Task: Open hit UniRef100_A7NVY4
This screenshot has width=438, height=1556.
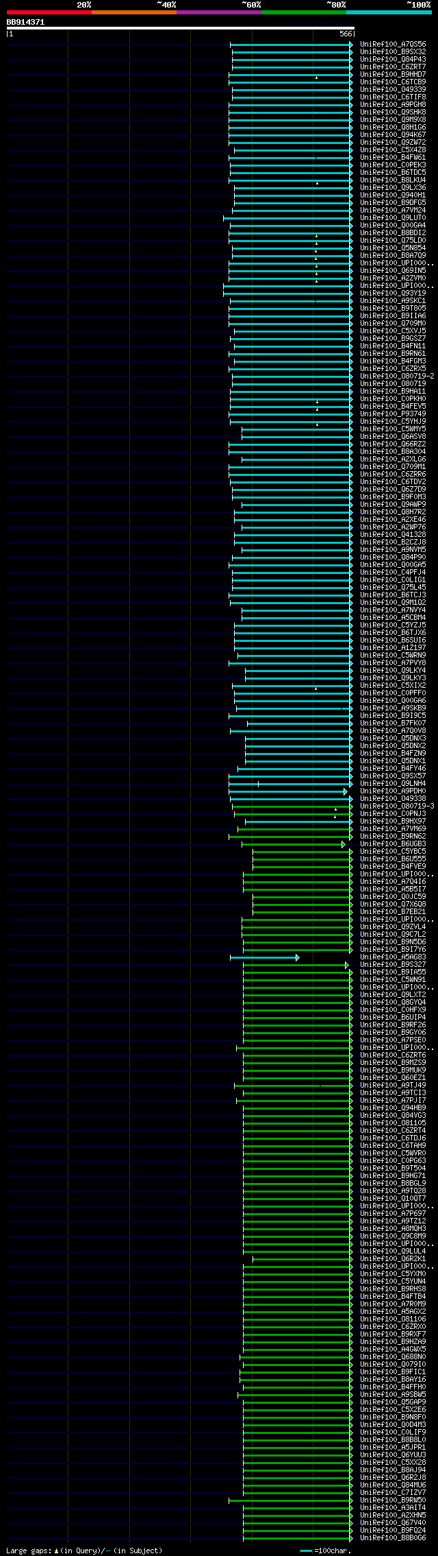Action: tap(393, 610)
